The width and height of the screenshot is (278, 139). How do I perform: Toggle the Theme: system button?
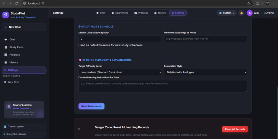tap(24, 127)
